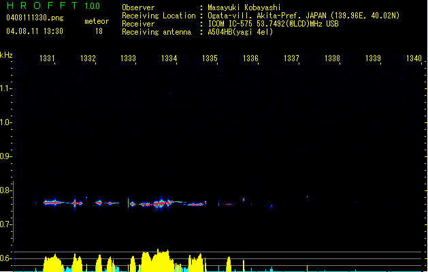428x272 pixels.
Task: Click the long meteor echo starting at 1331
Action: click(x=54, y=203)
